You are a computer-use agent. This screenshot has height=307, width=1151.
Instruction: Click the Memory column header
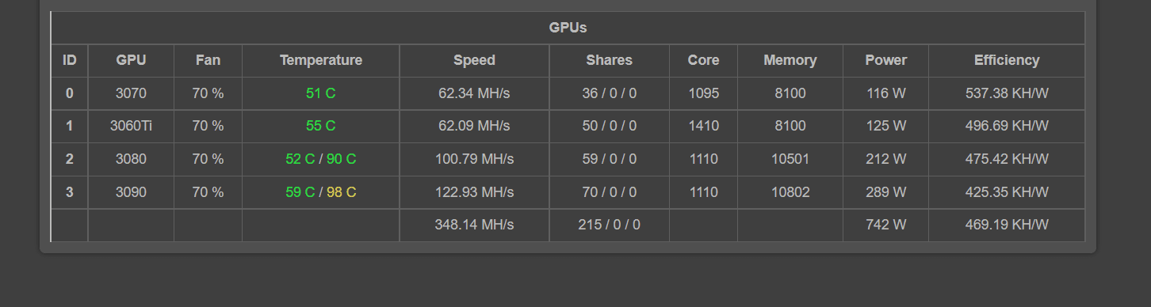(790, 60)
